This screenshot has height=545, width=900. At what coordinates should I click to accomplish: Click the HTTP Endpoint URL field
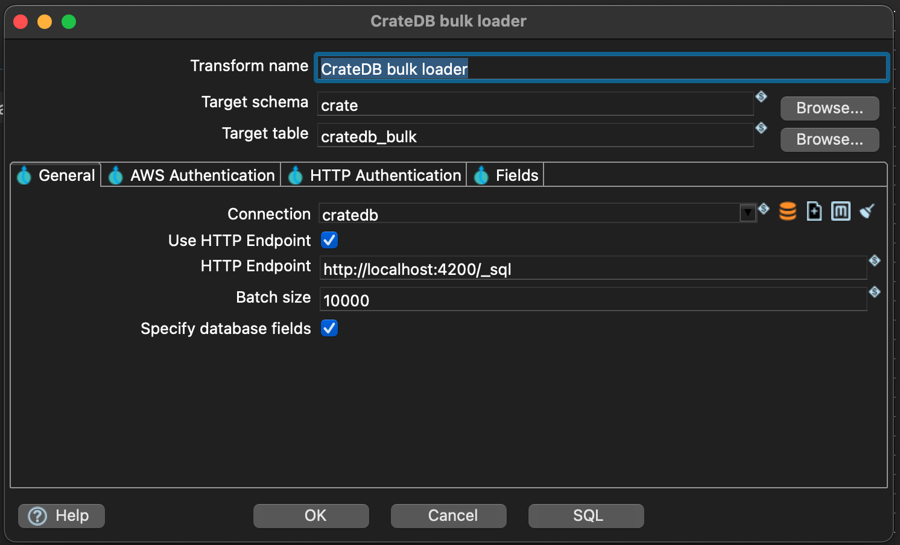point(593,268)
